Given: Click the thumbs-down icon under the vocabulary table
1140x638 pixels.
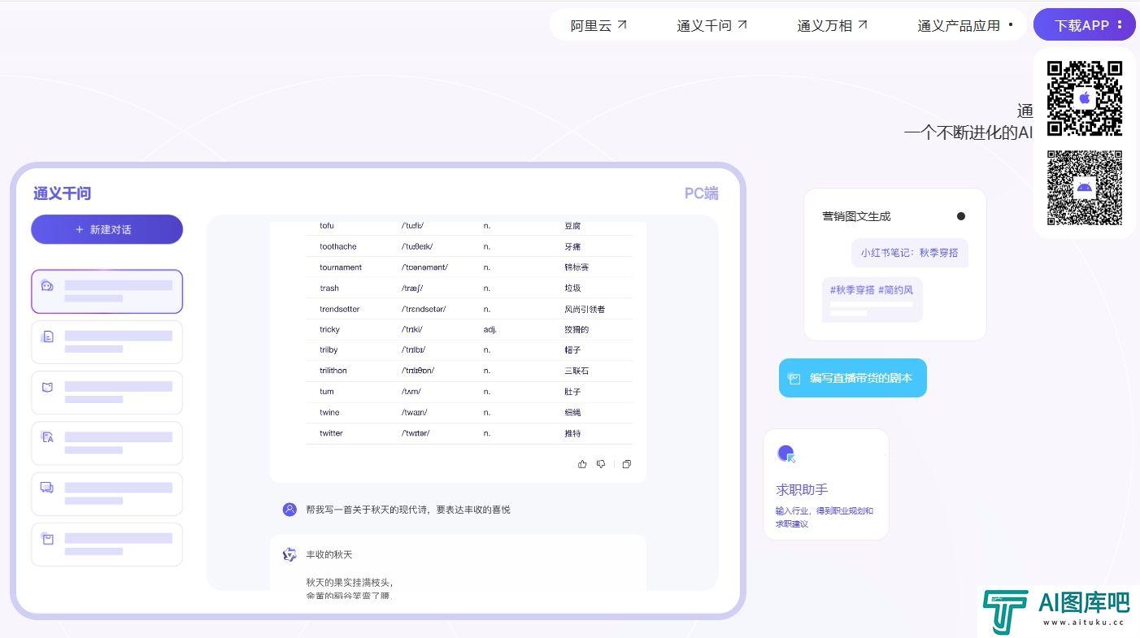Looking at the screenshot, I should (601, 464).
